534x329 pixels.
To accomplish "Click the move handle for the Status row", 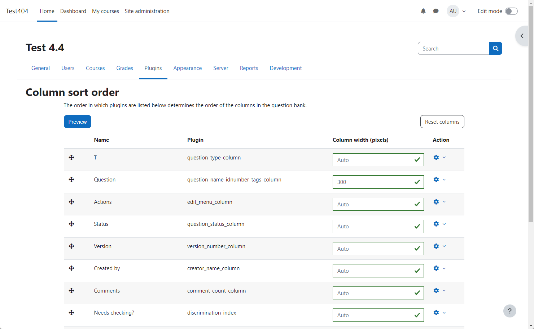I will [x=71, y=224].
